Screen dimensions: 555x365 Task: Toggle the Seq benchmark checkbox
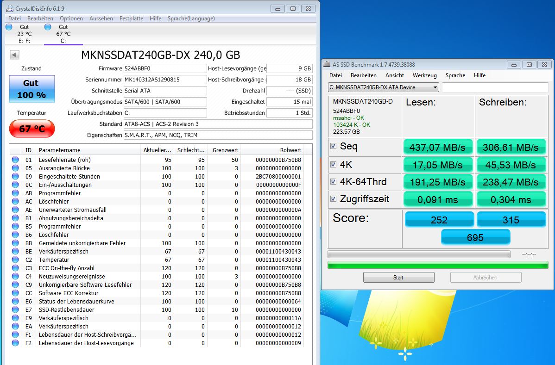(x=333, y=146)
